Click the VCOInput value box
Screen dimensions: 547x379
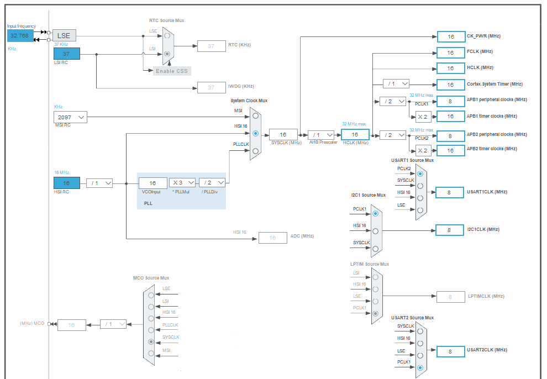tap(153, 183)
